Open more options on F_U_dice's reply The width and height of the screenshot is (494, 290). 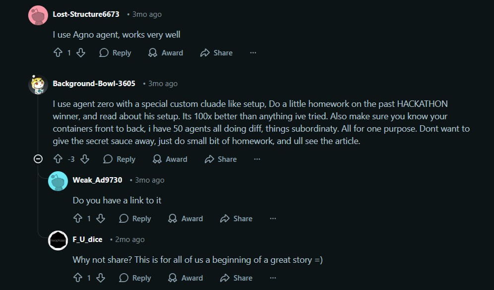[273, 278]
